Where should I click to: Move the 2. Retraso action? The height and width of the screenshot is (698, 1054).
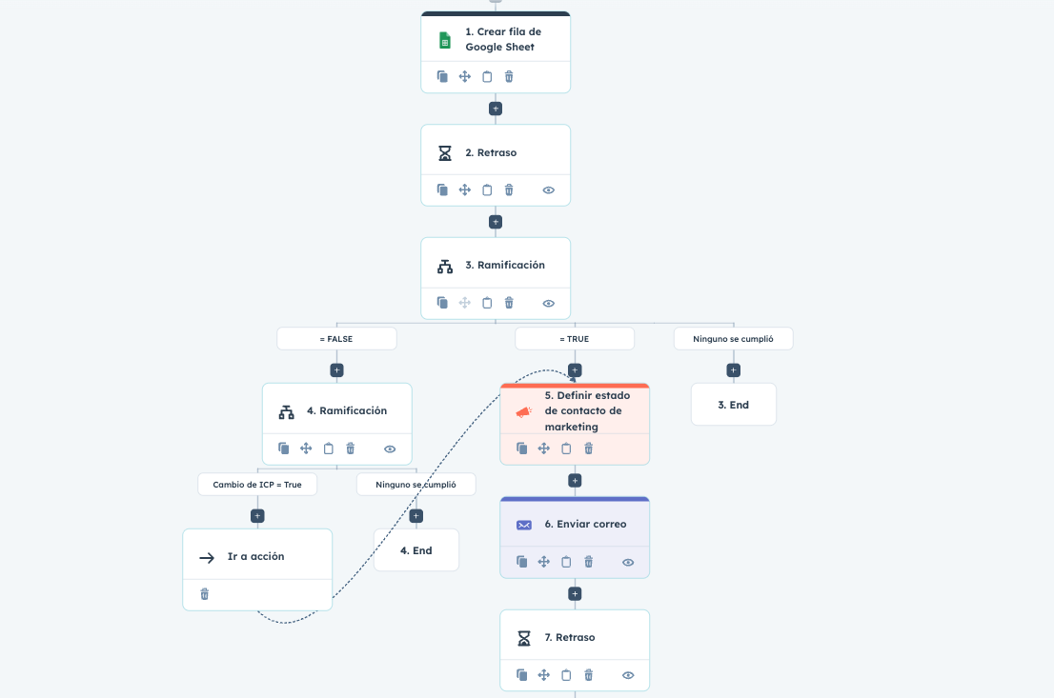pos(465,189)
